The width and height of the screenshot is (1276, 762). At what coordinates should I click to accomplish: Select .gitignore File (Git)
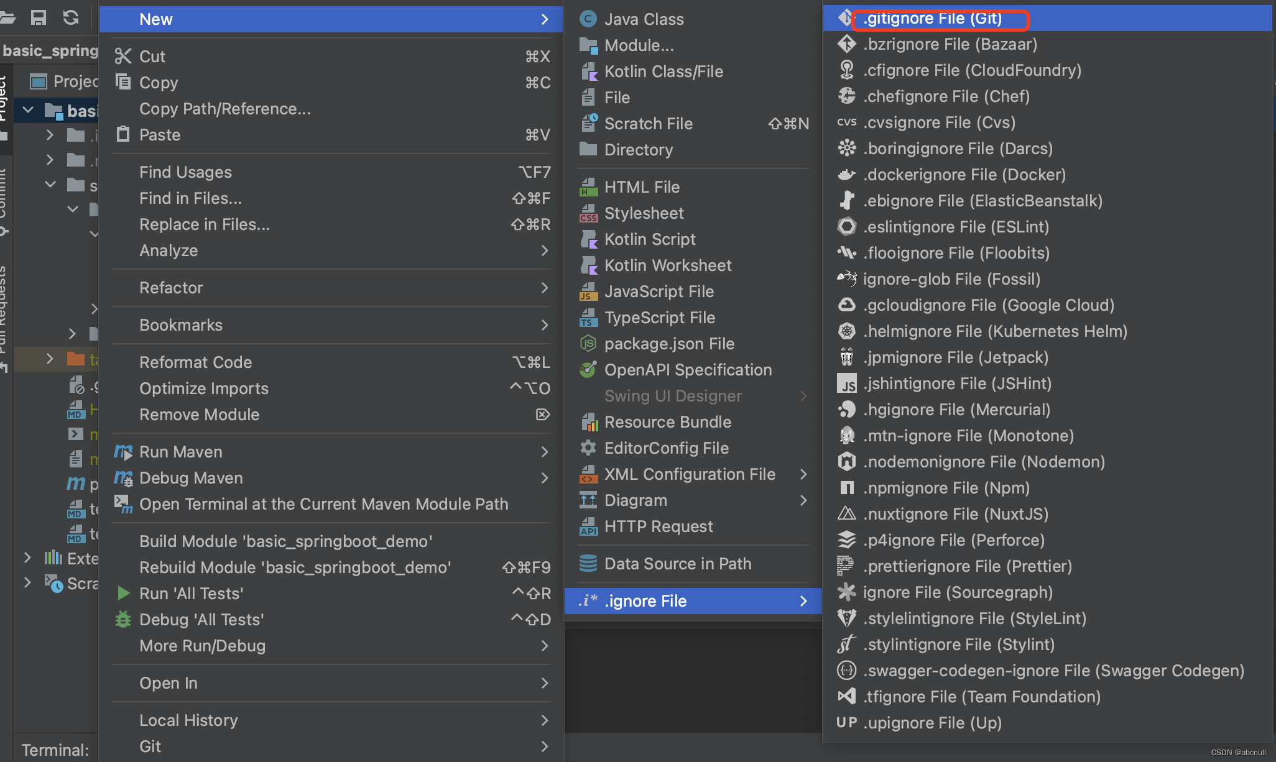tap(1047, 18)
